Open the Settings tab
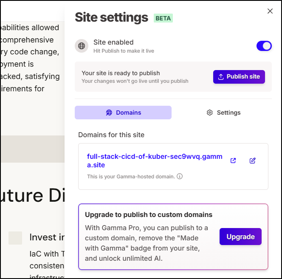282x279 pixels. pyautogui.click(x=223, y=113)
